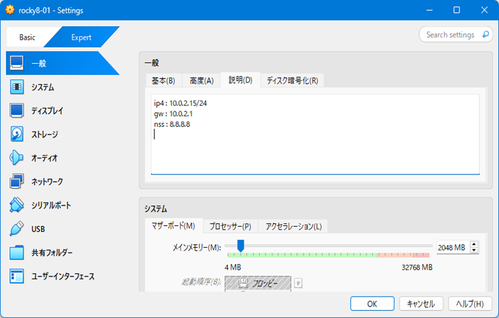Decrease memory with the down stepper arrow
Image resolution: width=499 pixels, height=318 pixels.
click(x=474, y=250)
